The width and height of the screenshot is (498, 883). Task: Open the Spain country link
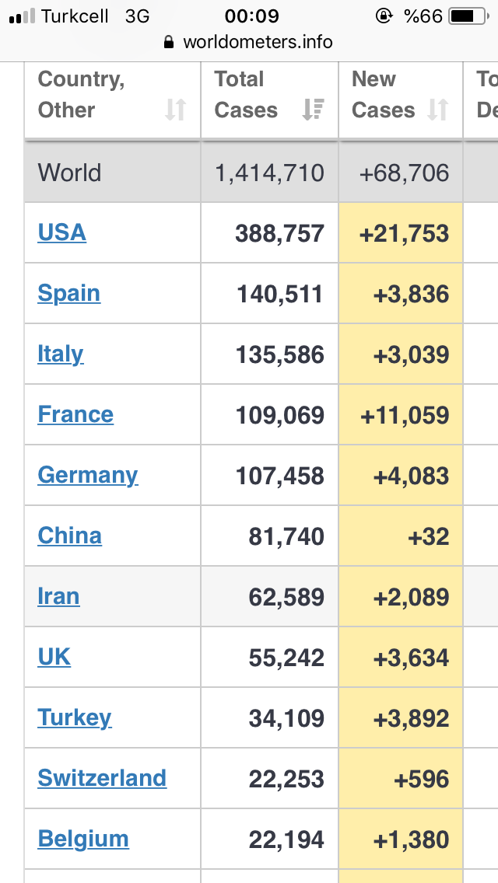pyautogui.click(x=69, y=293)
